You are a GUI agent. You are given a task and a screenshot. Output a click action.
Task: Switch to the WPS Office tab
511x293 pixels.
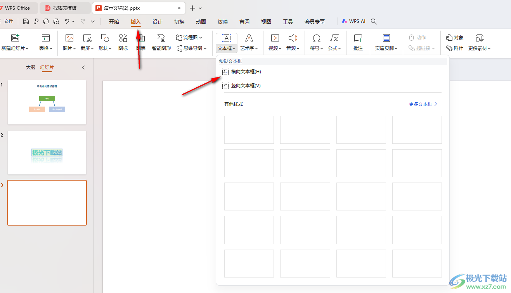pyautogui.click(x=18, y=8)
